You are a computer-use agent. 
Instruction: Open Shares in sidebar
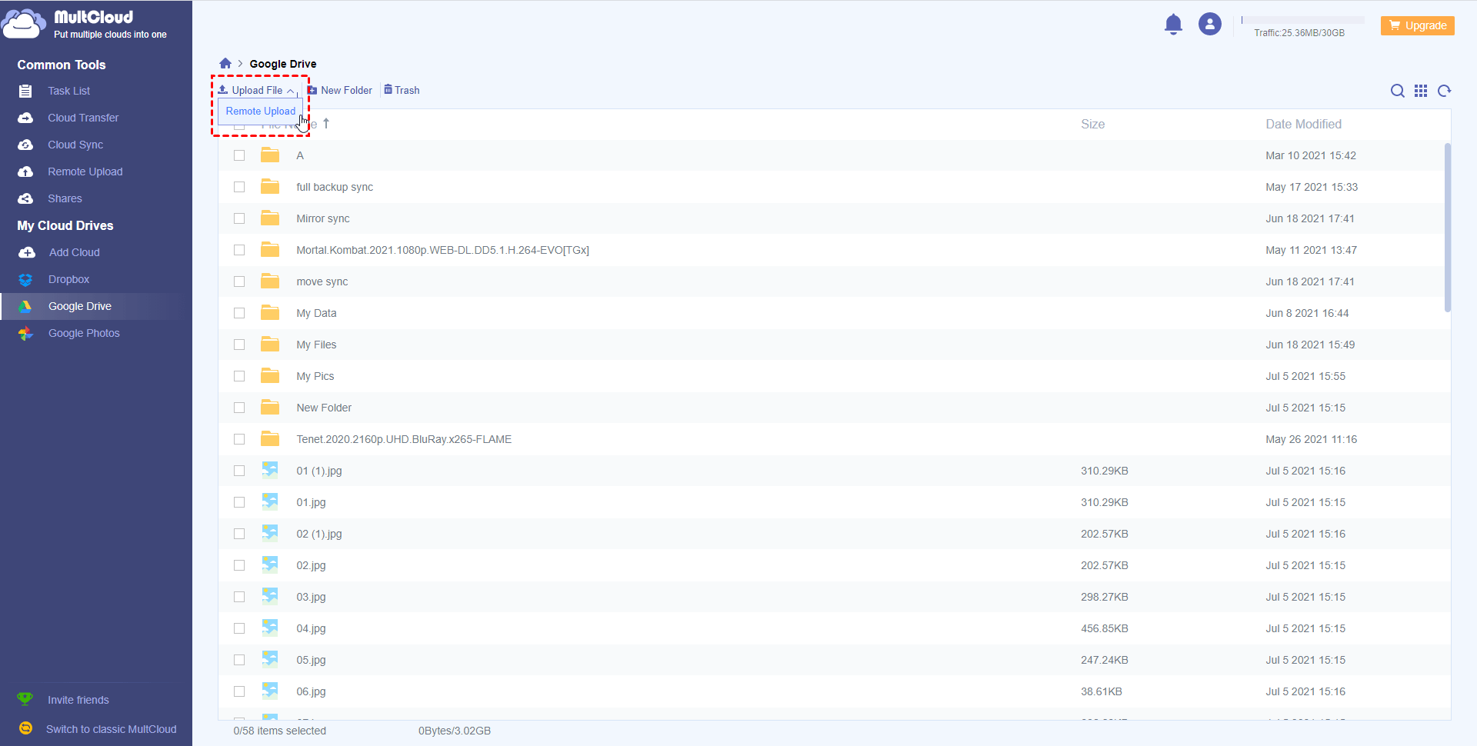[65, 198]
